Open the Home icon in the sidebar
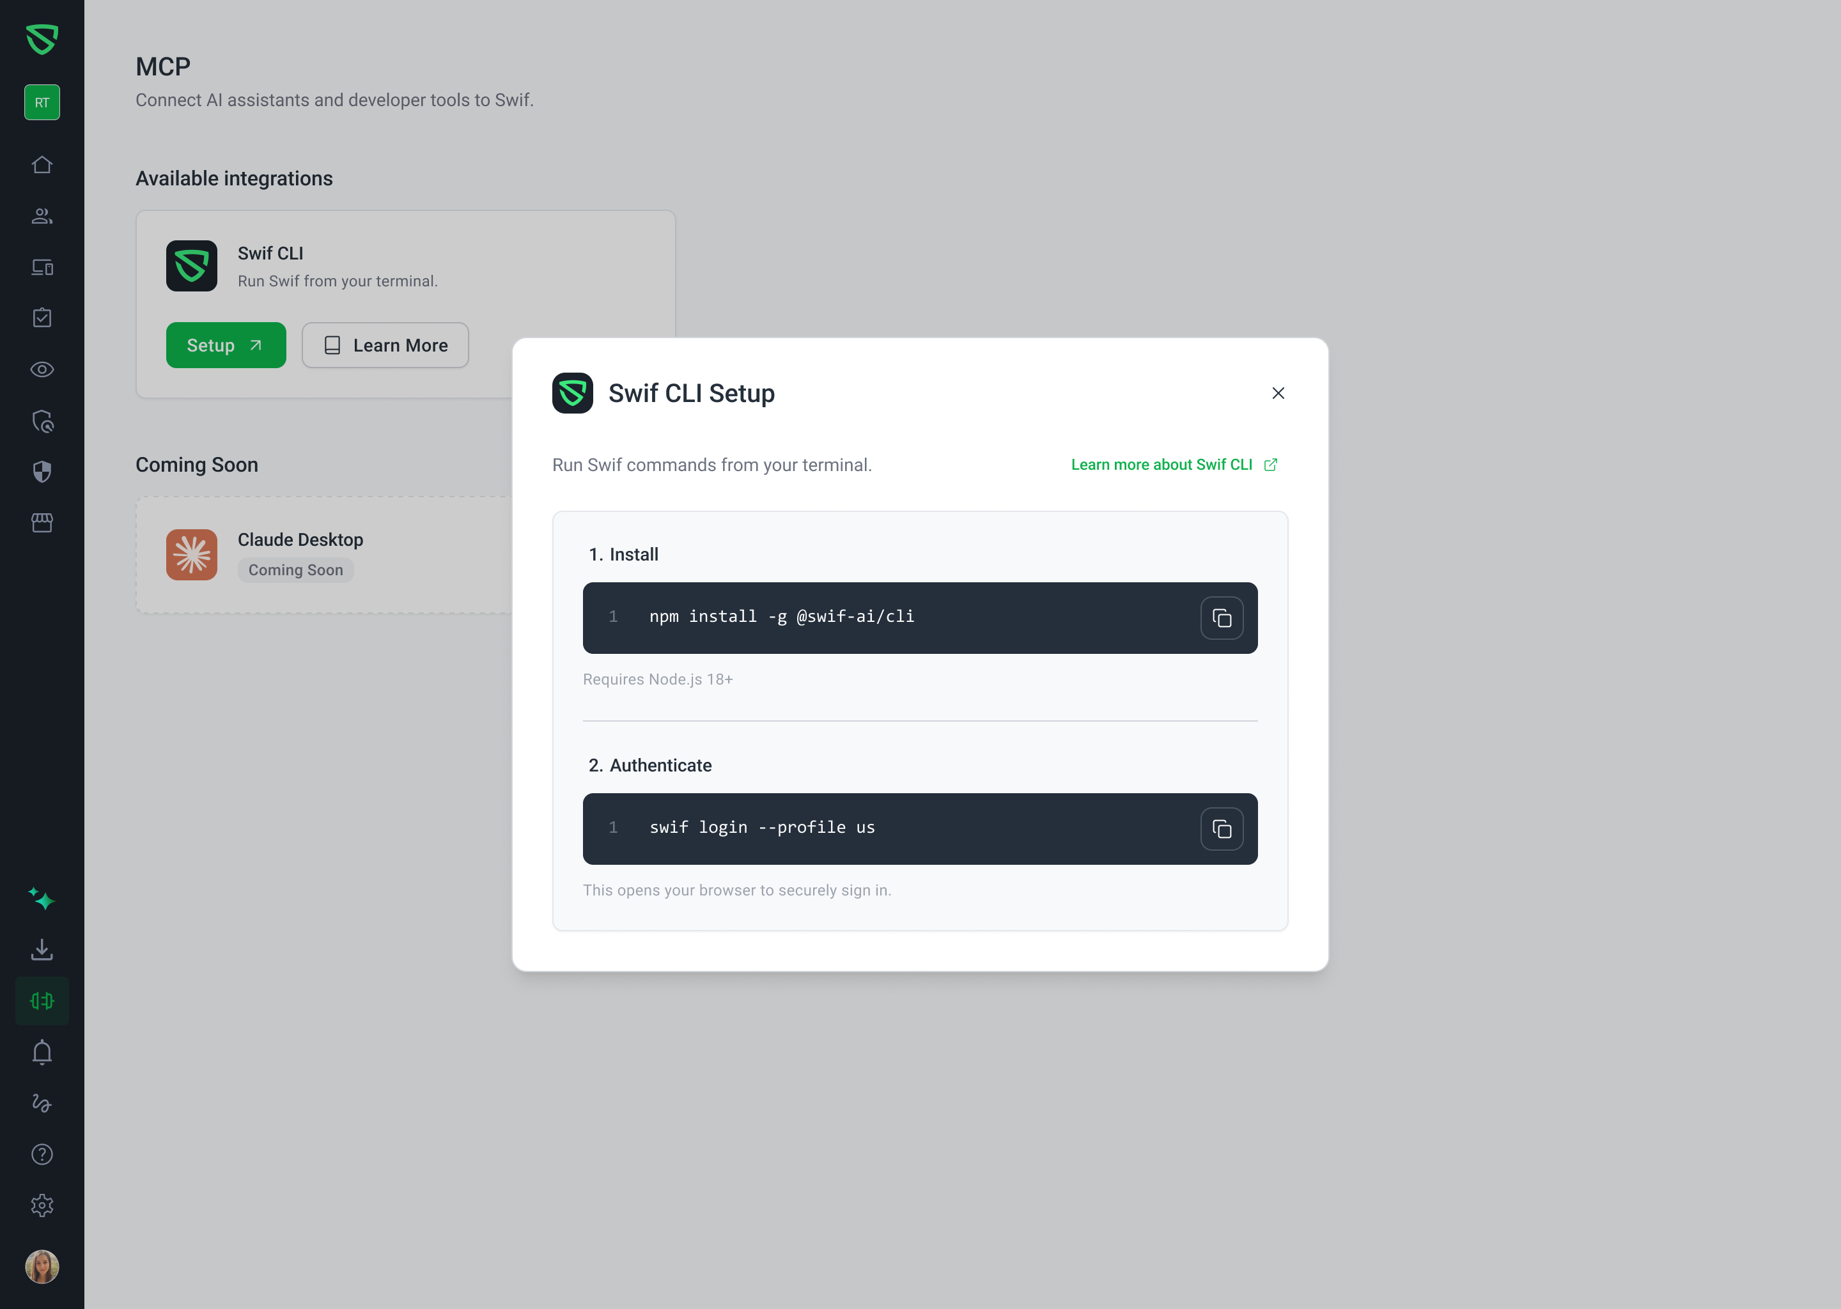 coord(42,164)
